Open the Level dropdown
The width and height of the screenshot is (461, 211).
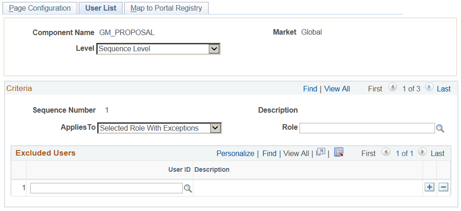click(213, 48)
